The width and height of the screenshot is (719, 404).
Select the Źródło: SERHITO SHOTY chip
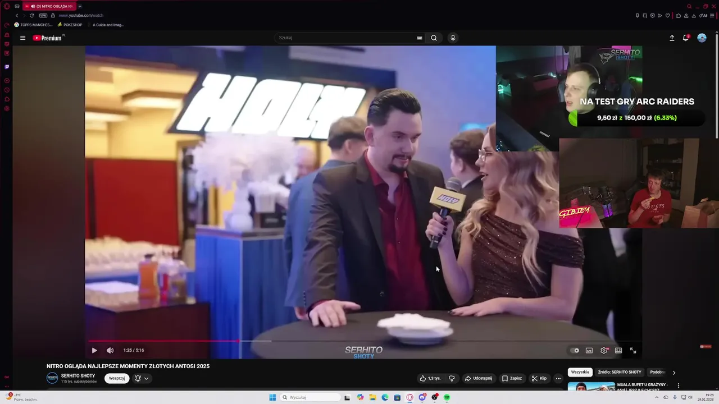tap(620, 372)
